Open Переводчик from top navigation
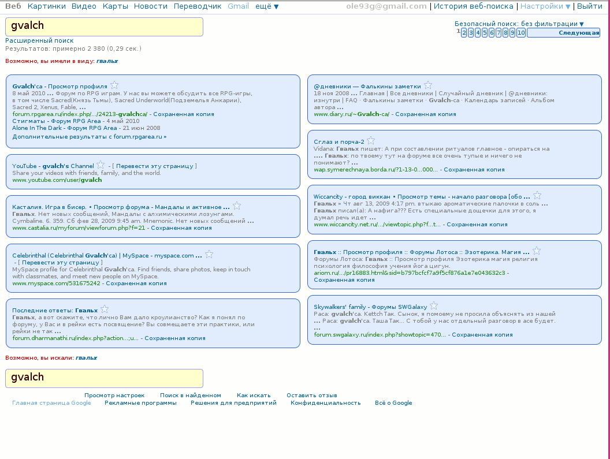 point(197,6)
